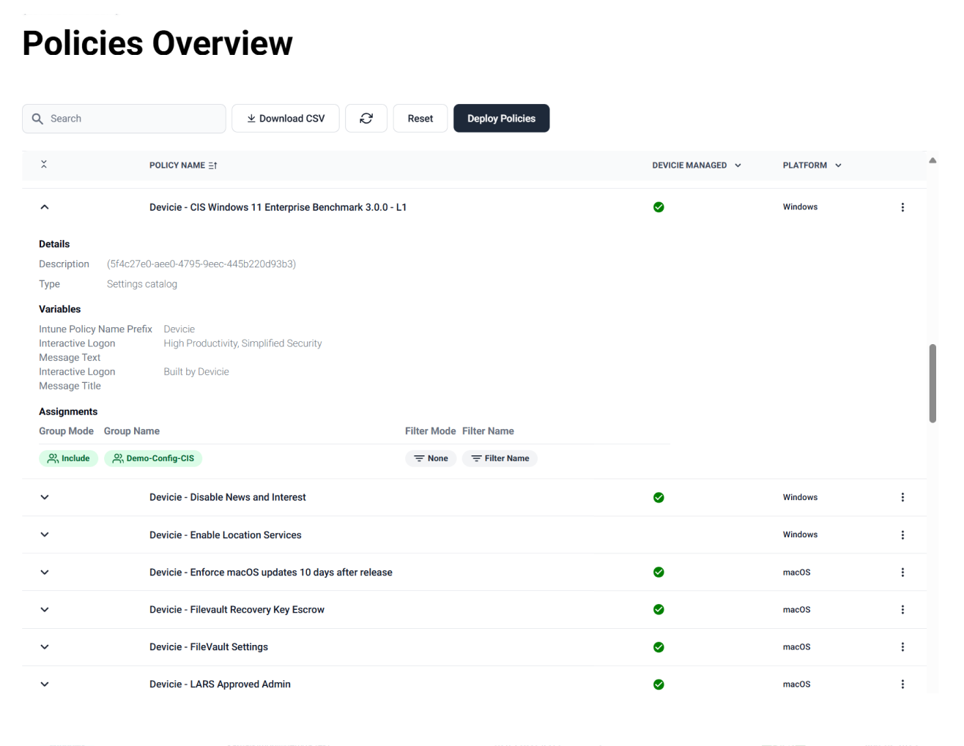Screen dimensions: 964x746
Task: Click the Filter Name chip
Action: coord(500,458)
